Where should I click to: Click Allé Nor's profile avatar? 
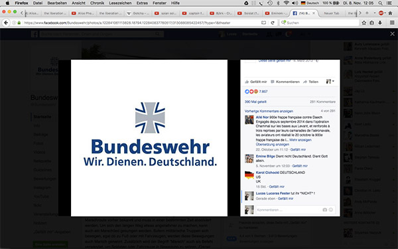tap(249, 120)
